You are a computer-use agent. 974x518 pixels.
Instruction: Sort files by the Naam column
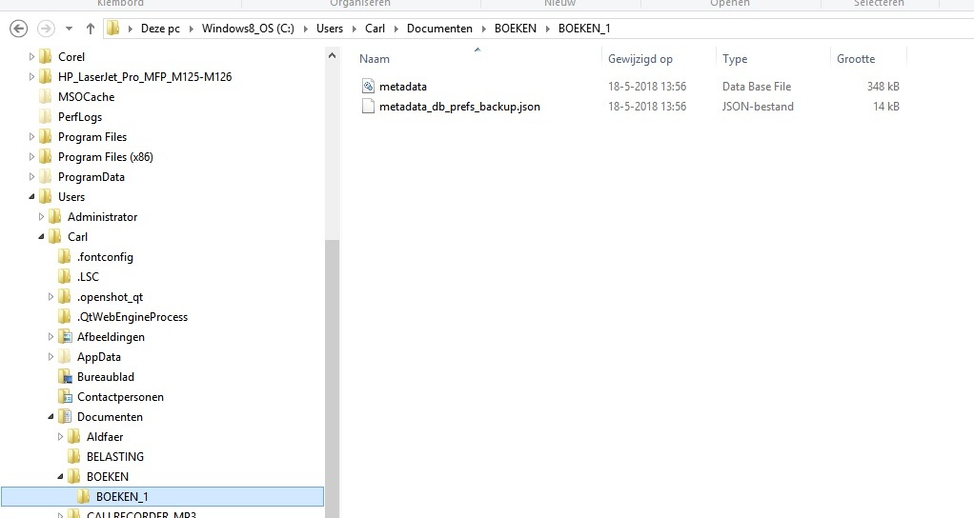click(x=375, y=59)
